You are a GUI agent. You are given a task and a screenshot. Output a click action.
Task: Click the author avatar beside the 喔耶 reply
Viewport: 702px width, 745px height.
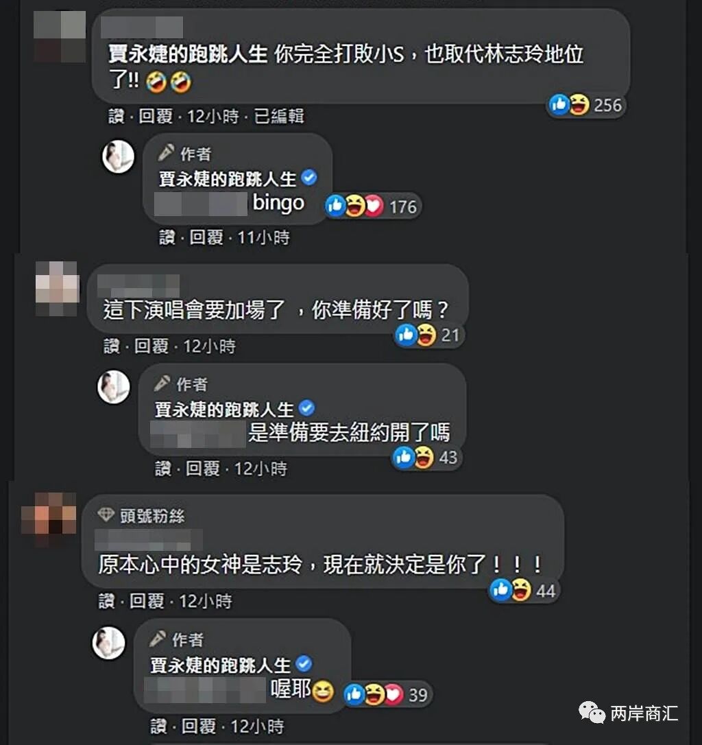tap(108, 643)
